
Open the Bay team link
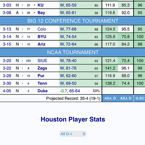coord(41,13)
